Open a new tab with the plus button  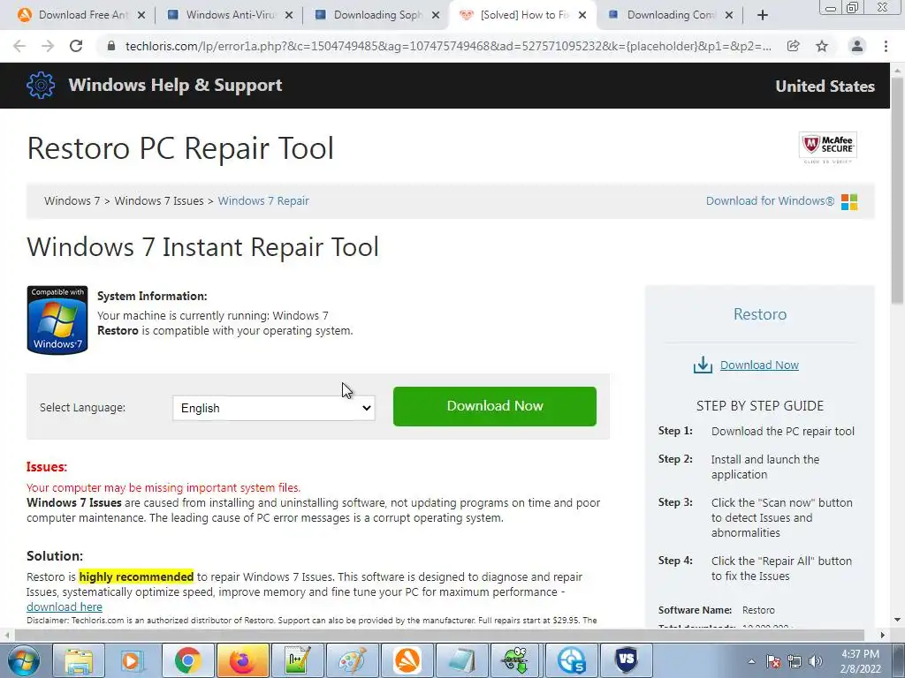[763, 16]
